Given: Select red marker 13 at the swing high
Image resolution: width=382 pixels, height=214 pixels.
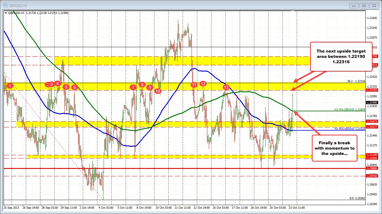Looking at the screenshot, I should 226,87.
